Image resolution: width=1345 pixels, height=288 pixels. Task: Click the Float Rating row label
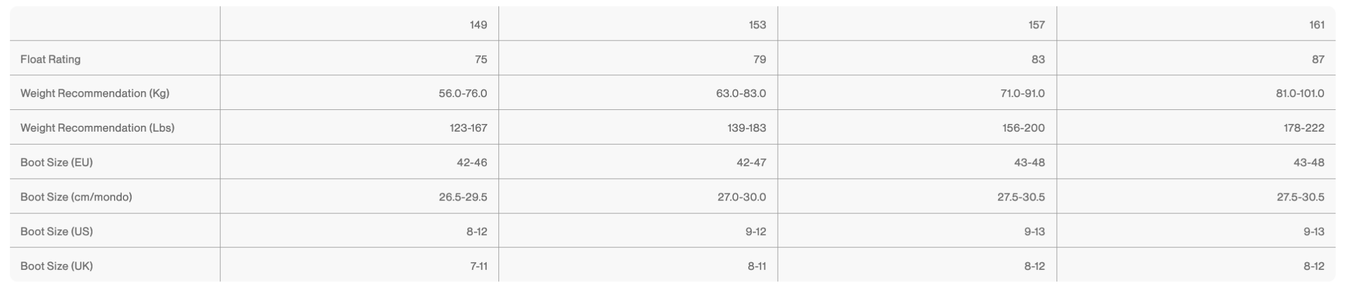(x=51, y=59)
